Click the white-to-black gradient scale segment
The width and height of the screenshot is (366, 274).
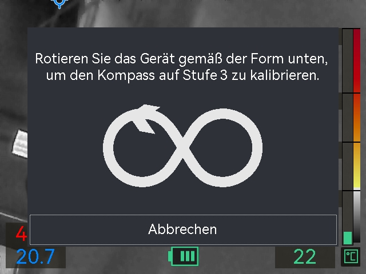357,217
